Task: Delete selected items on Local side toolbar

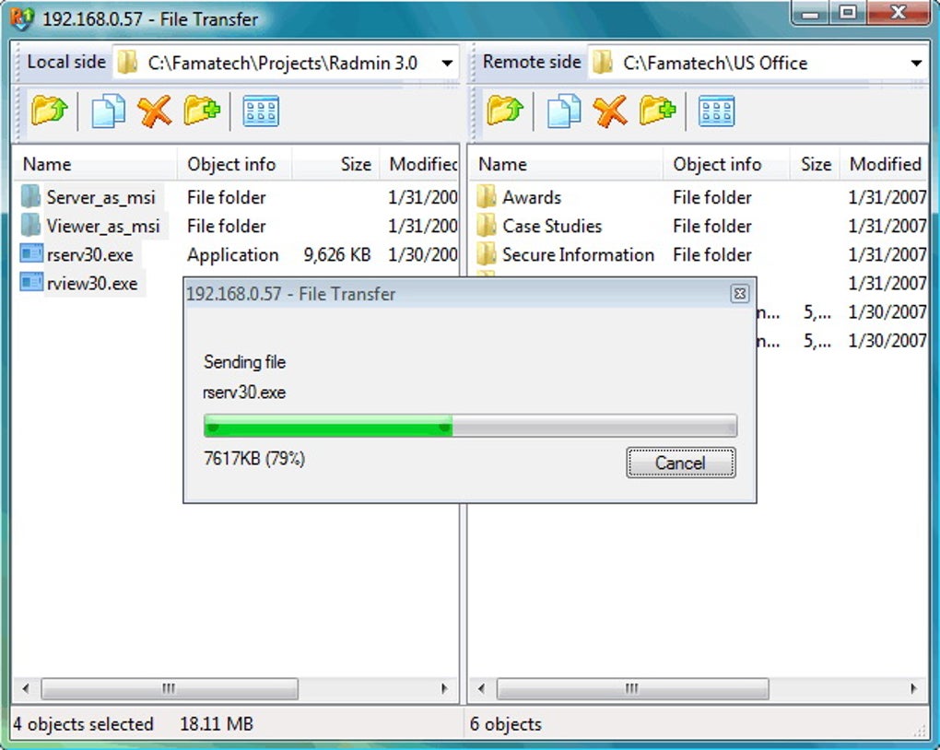Action: [155, 111]
